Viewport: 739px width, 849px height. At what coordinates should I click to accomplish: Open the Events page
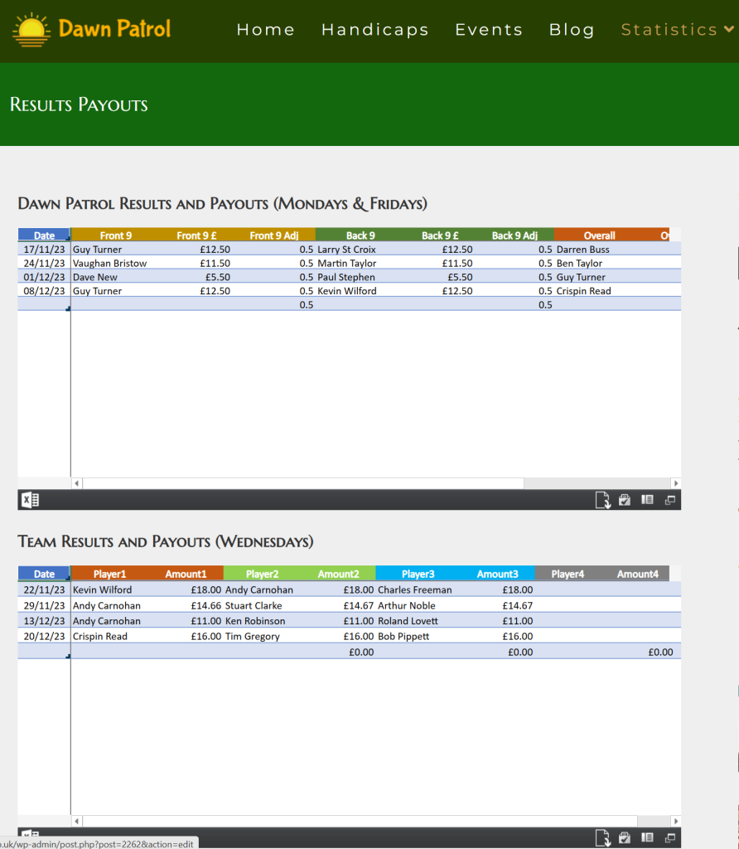click(489, 30)
